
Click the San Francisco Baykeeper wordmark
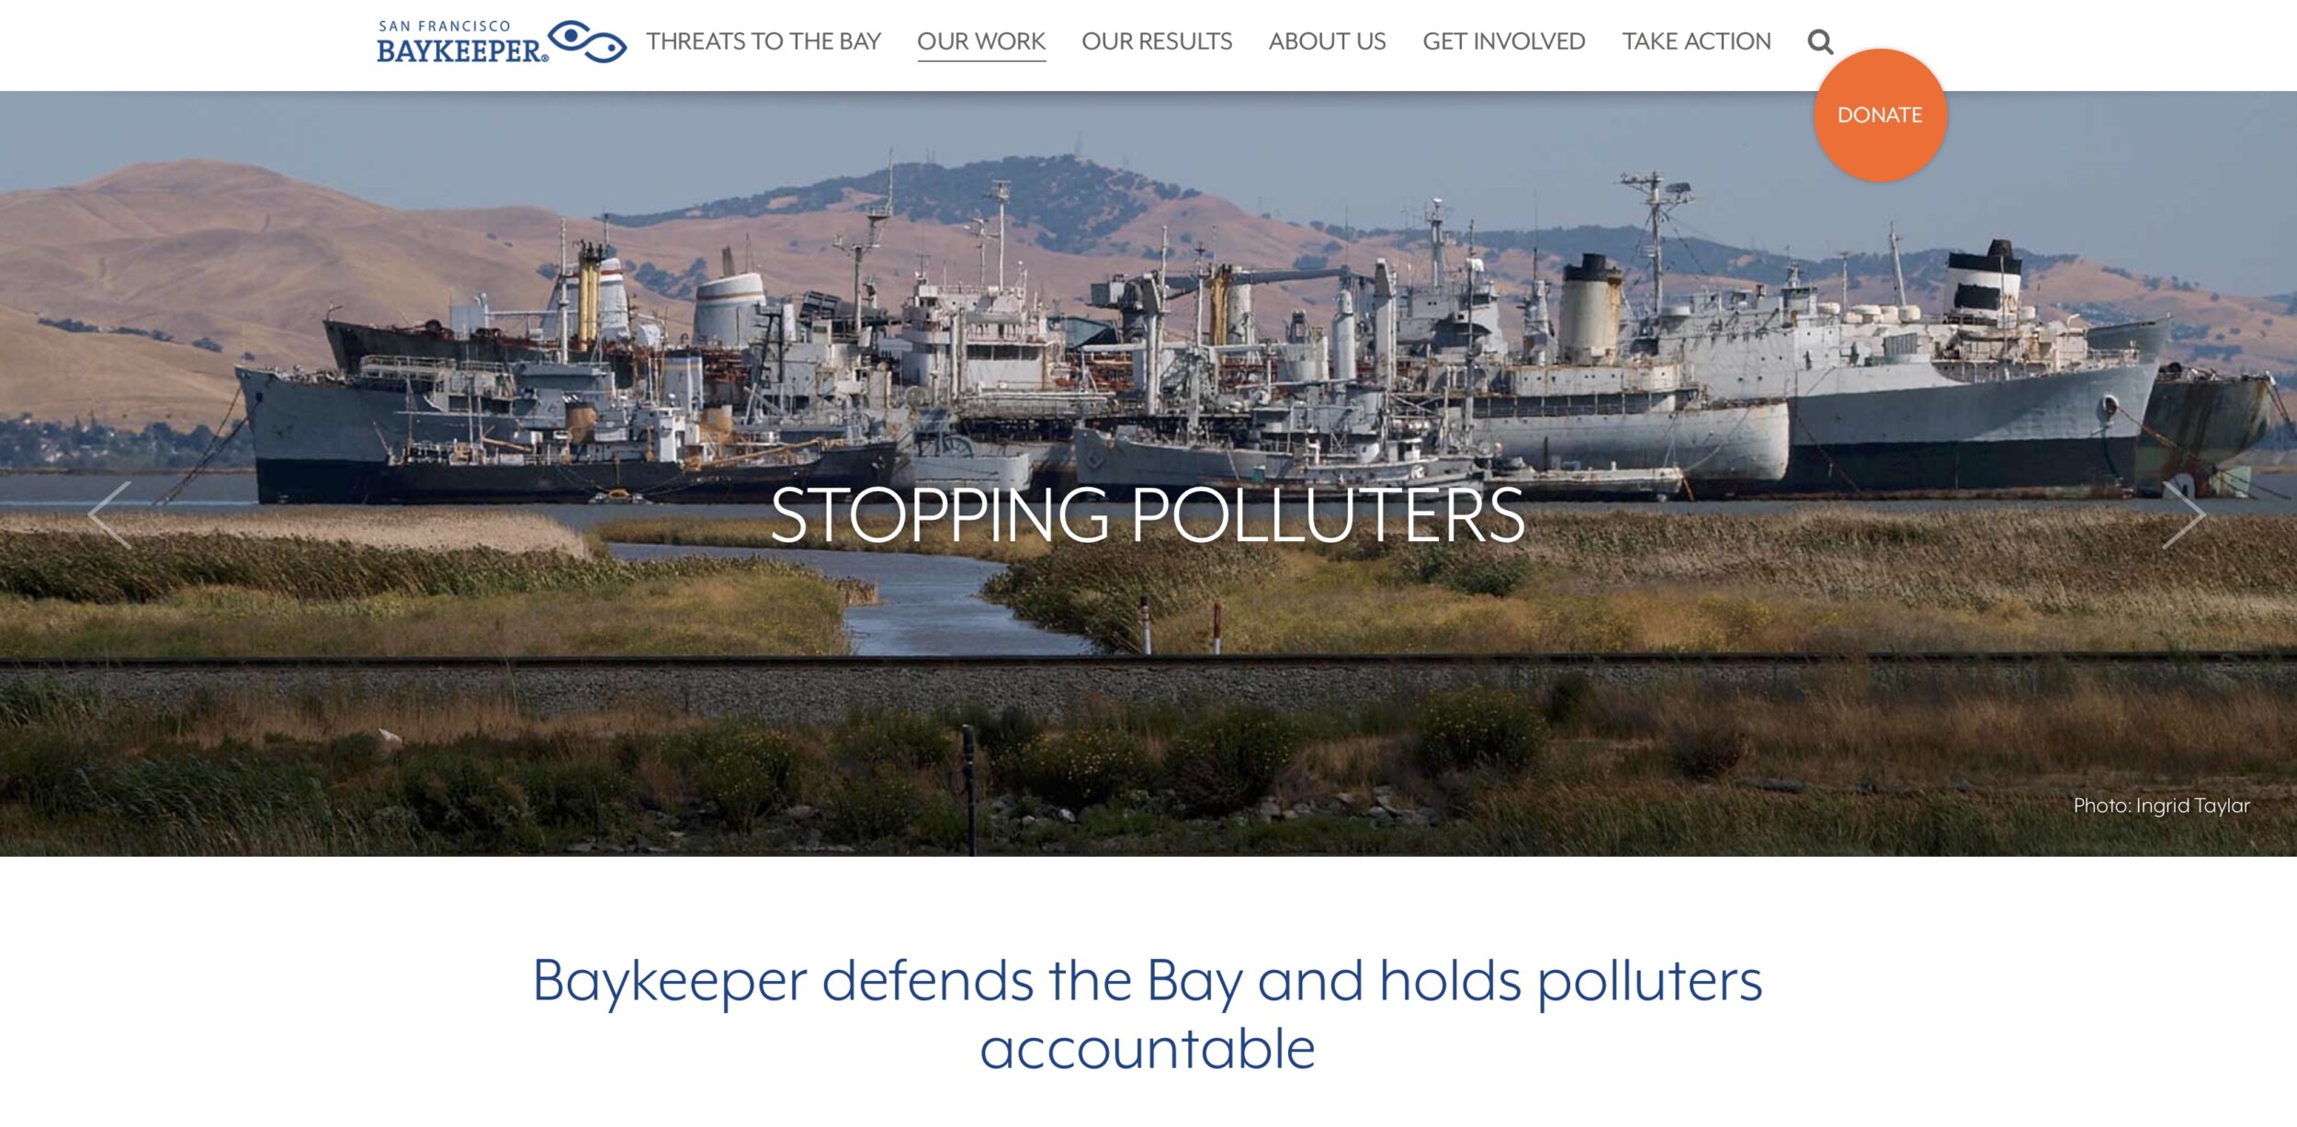pyautogui.click(x=462, y=42)
